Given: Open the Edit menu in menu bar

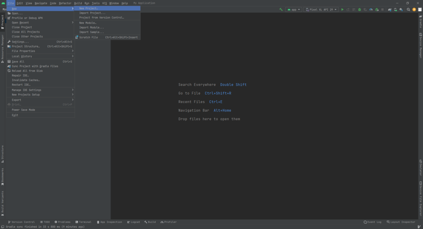Looking at the screenshot, I should coord(20,3).
